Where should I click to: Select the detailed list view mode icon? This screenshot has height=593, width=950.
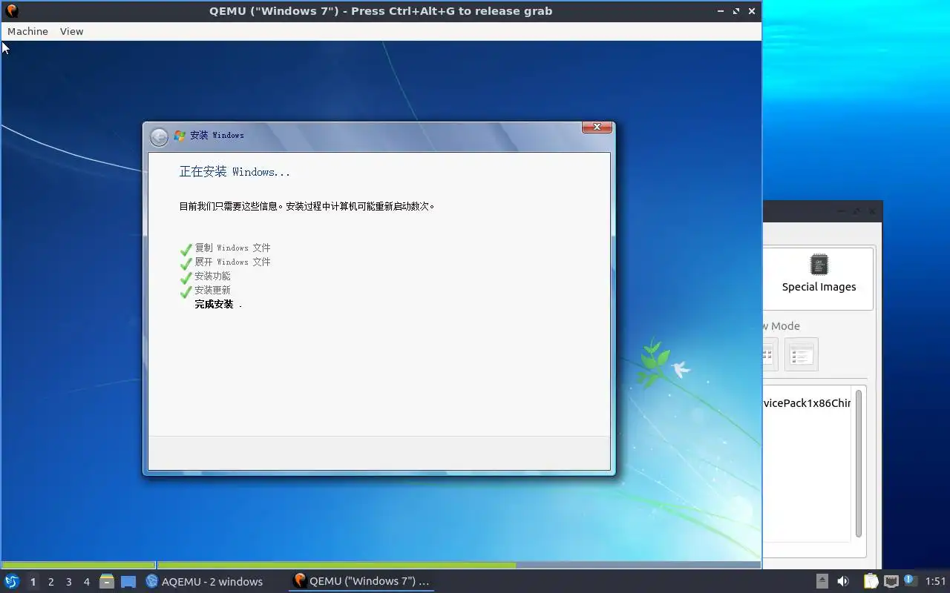[801, 354]
